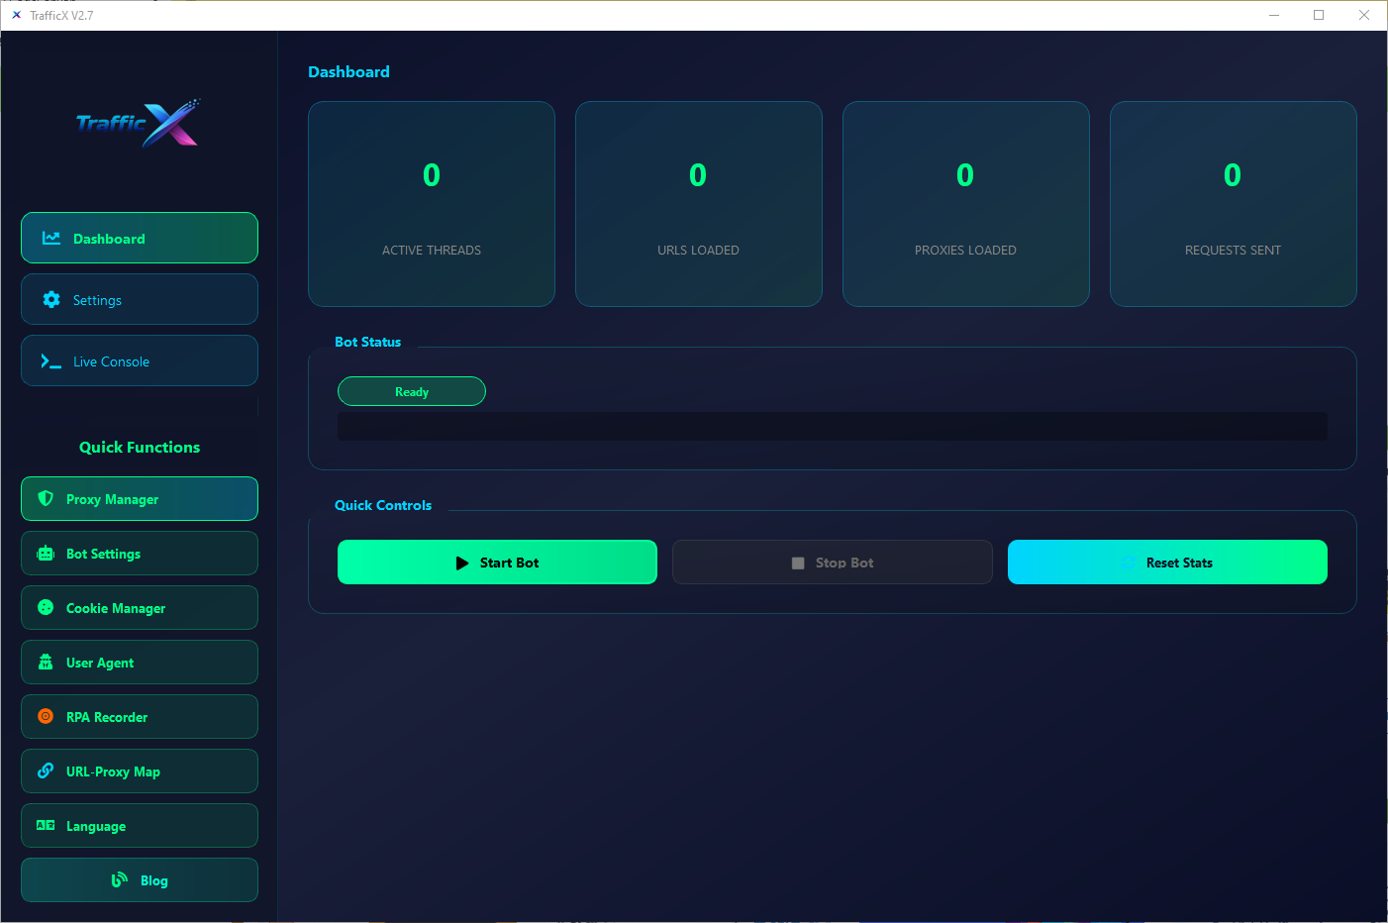The height and width of the screenshot is (923, 1388).
Task: Click the TrafficX logo in sidebar
Action: coord(139,123)
